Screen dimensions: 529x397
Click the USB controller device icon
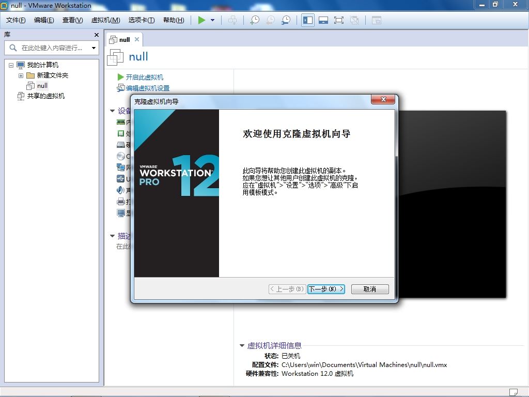pyautogui.click(x=121, y=178)
